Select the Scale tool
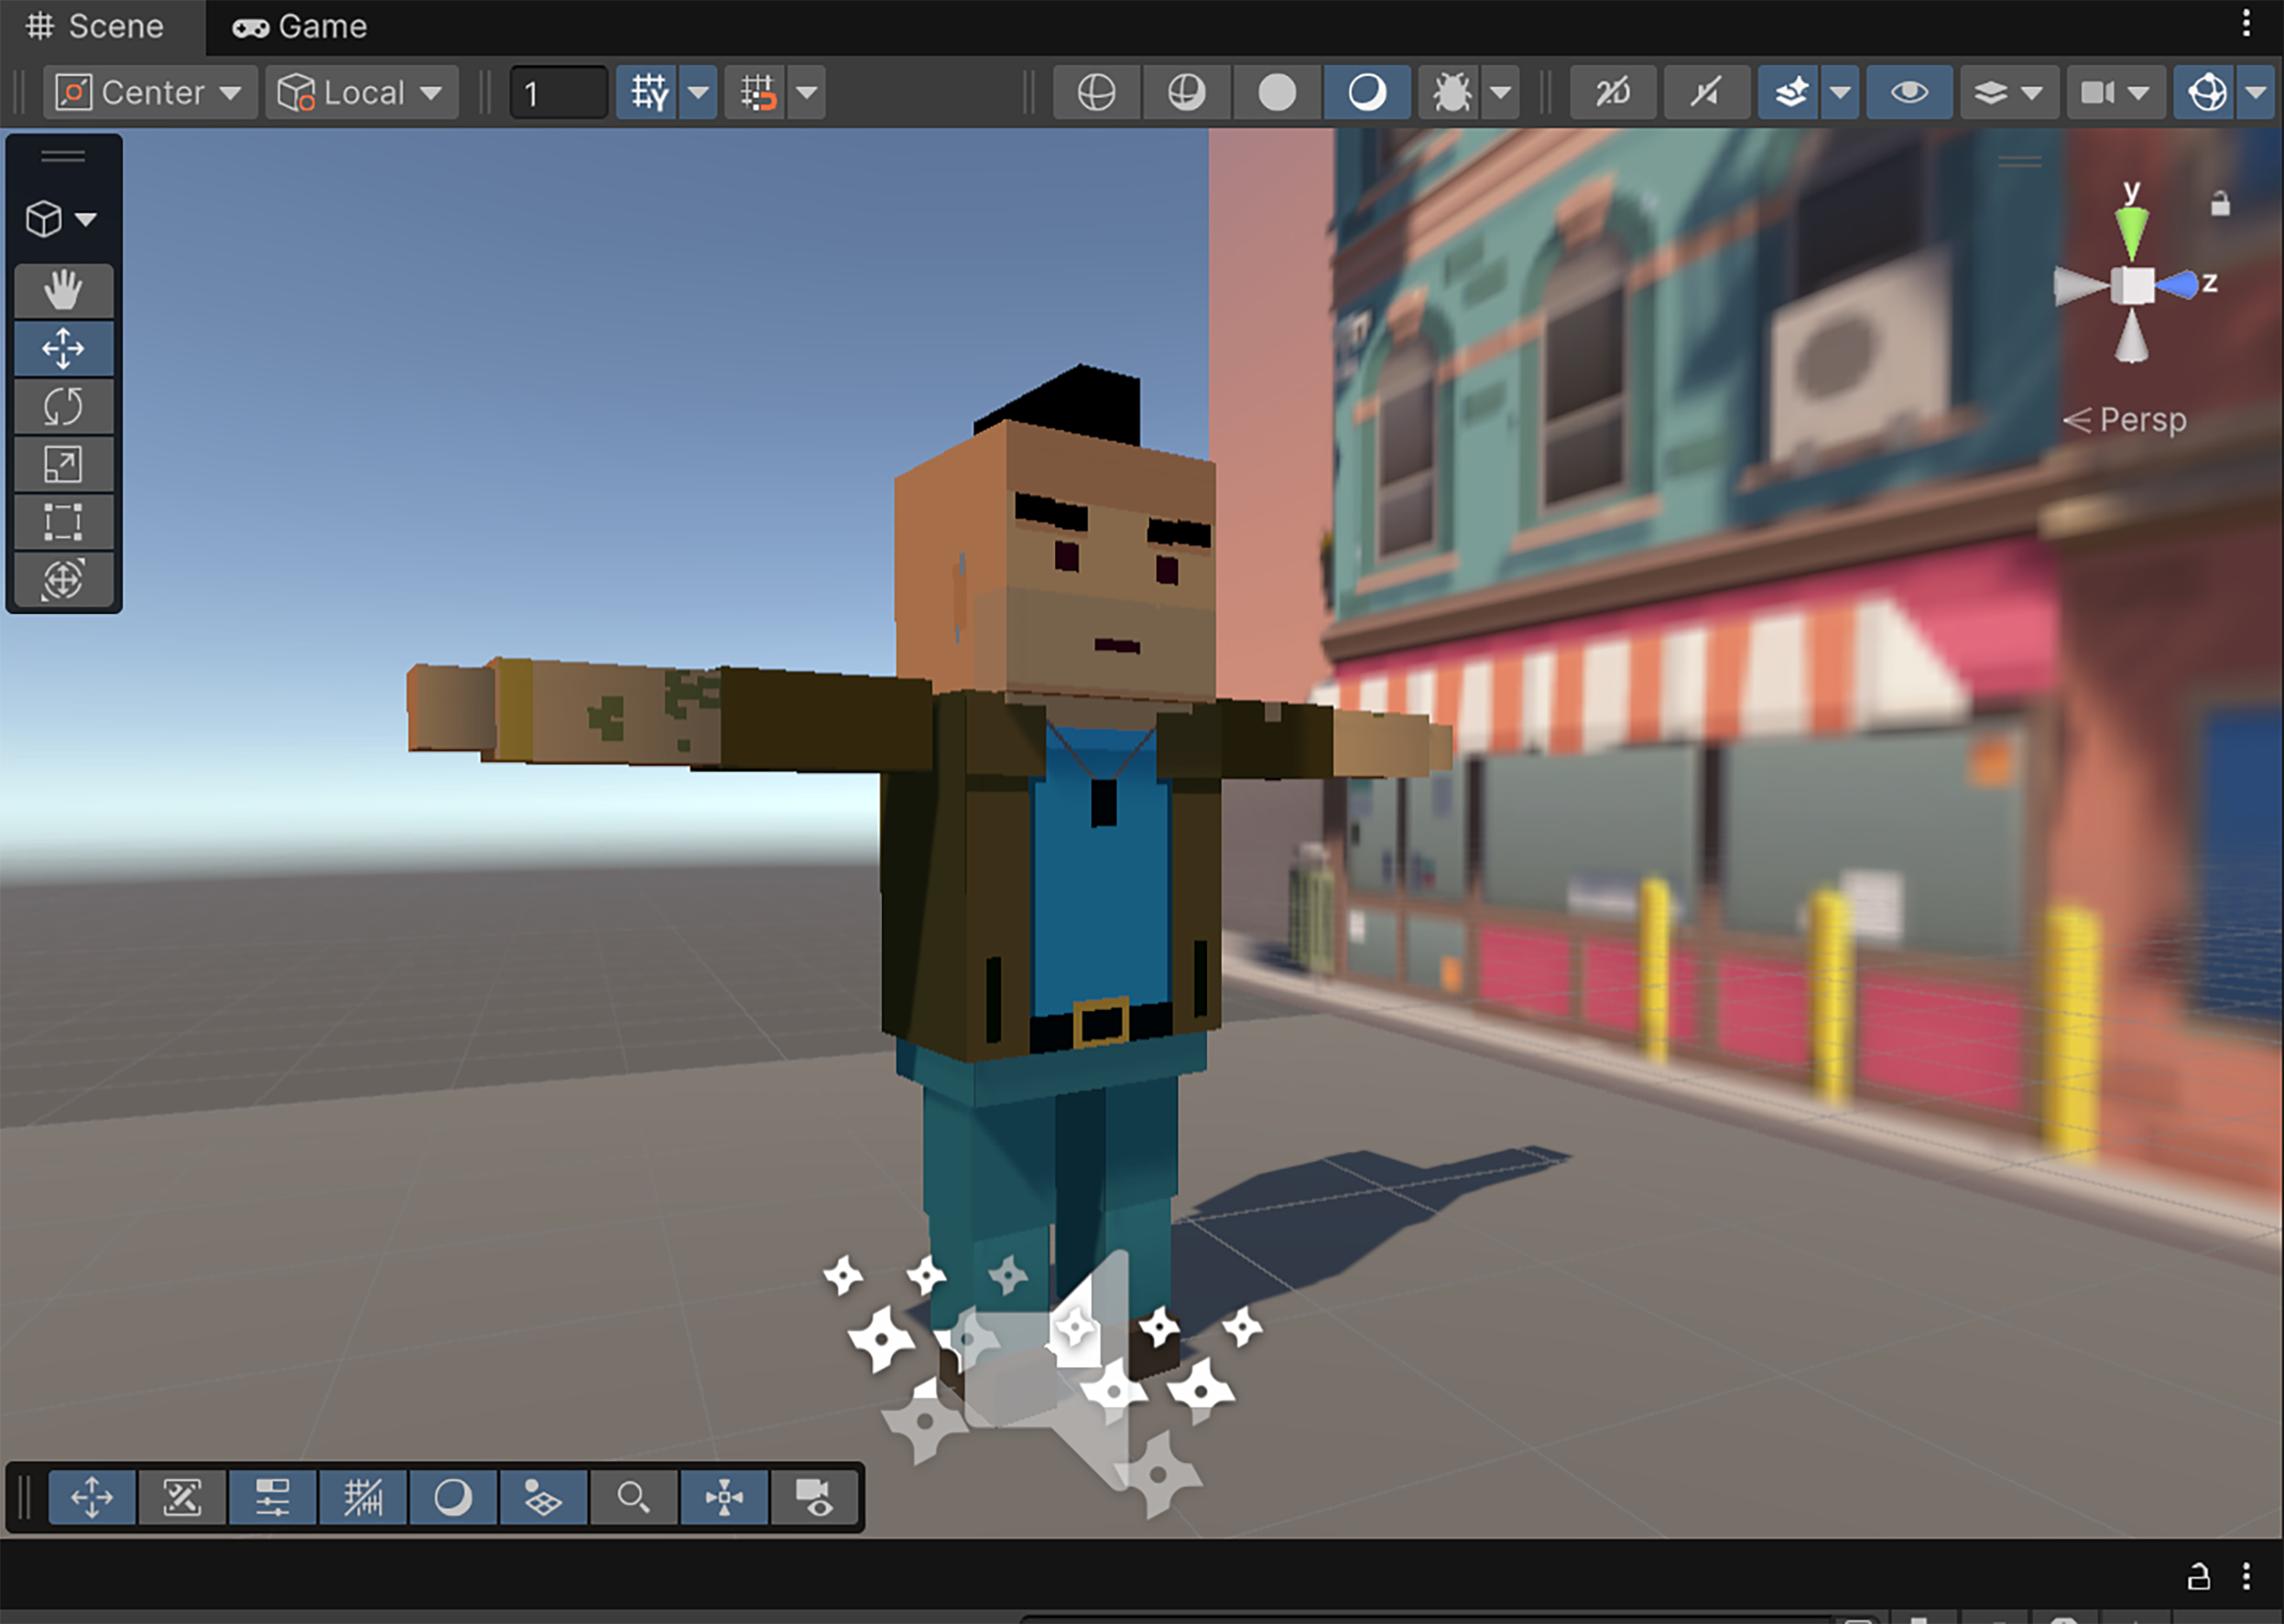This screenshot has width=2284, height=1624. [63, 465]
